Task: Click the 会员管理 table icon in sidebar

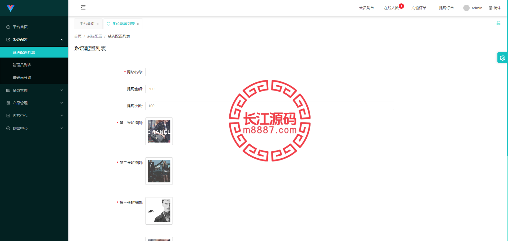Action: click(x=8, y=90)
